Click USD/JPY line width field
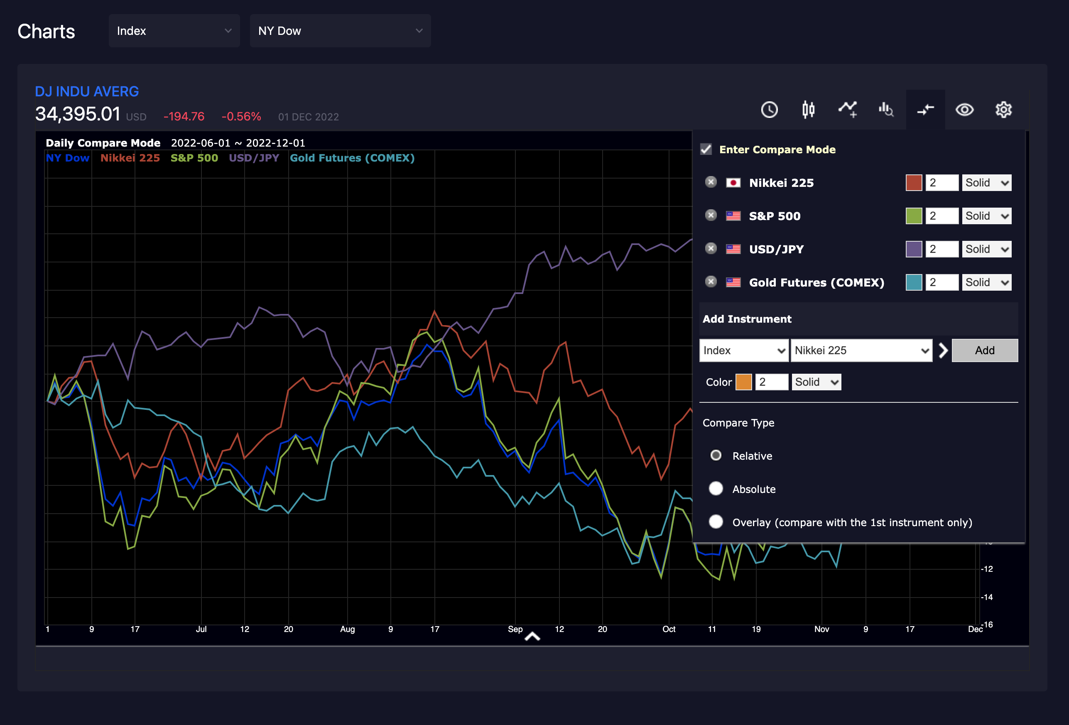Image resolution: width=1069 pixels, height=725 pixels. tap(942, 249)
